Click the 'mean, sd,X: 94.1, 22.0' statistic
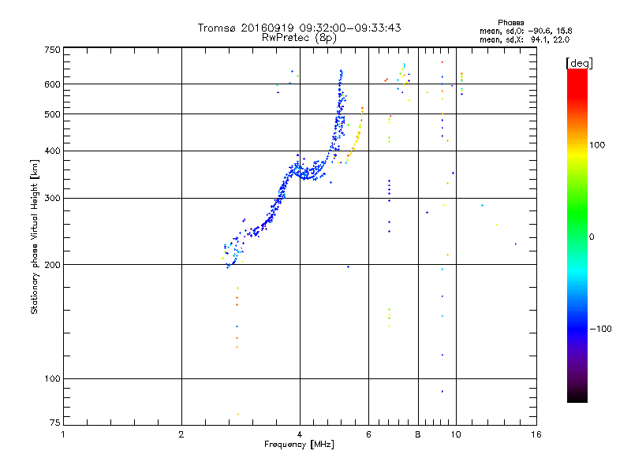 click(525, 39)
